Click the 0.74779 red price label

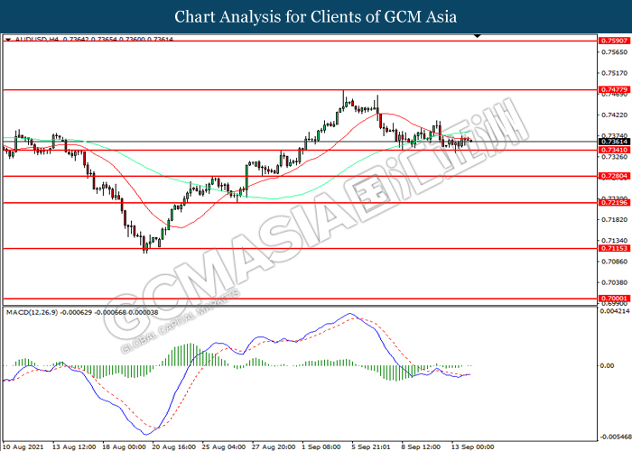point(614,90)
